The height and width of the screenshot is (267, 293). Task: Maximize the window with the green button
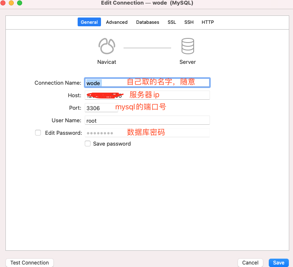click(20, 3)
